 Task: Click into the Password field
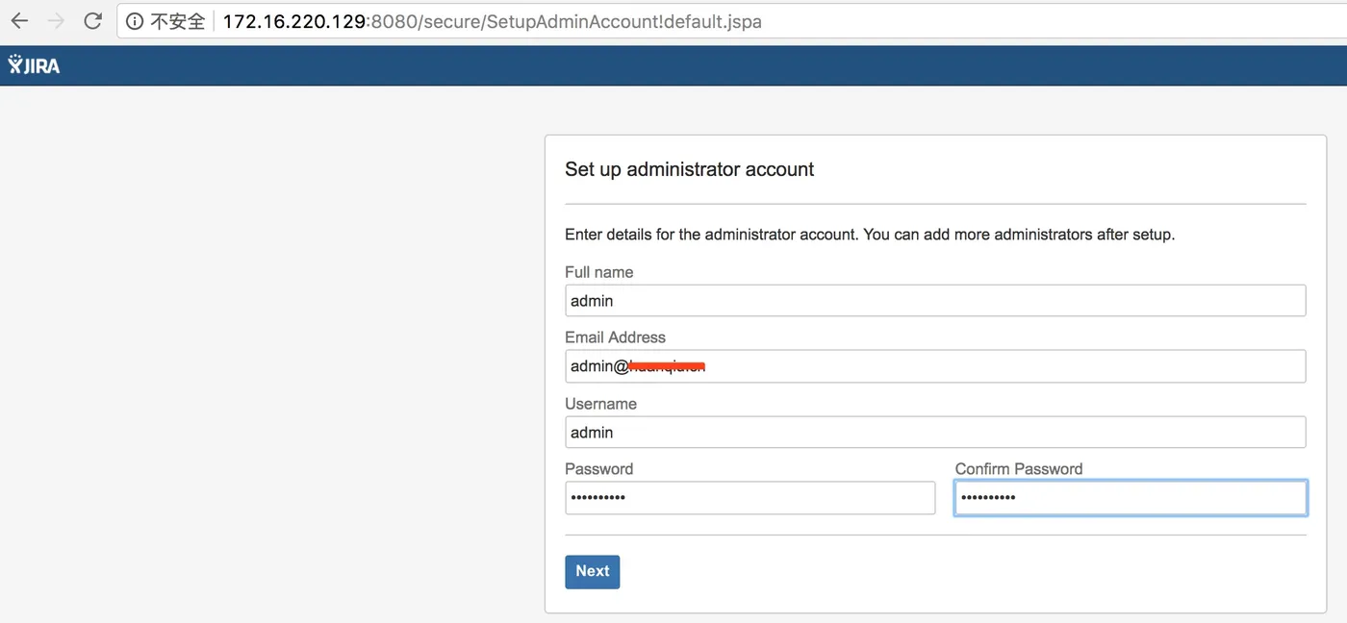point(750,498)
